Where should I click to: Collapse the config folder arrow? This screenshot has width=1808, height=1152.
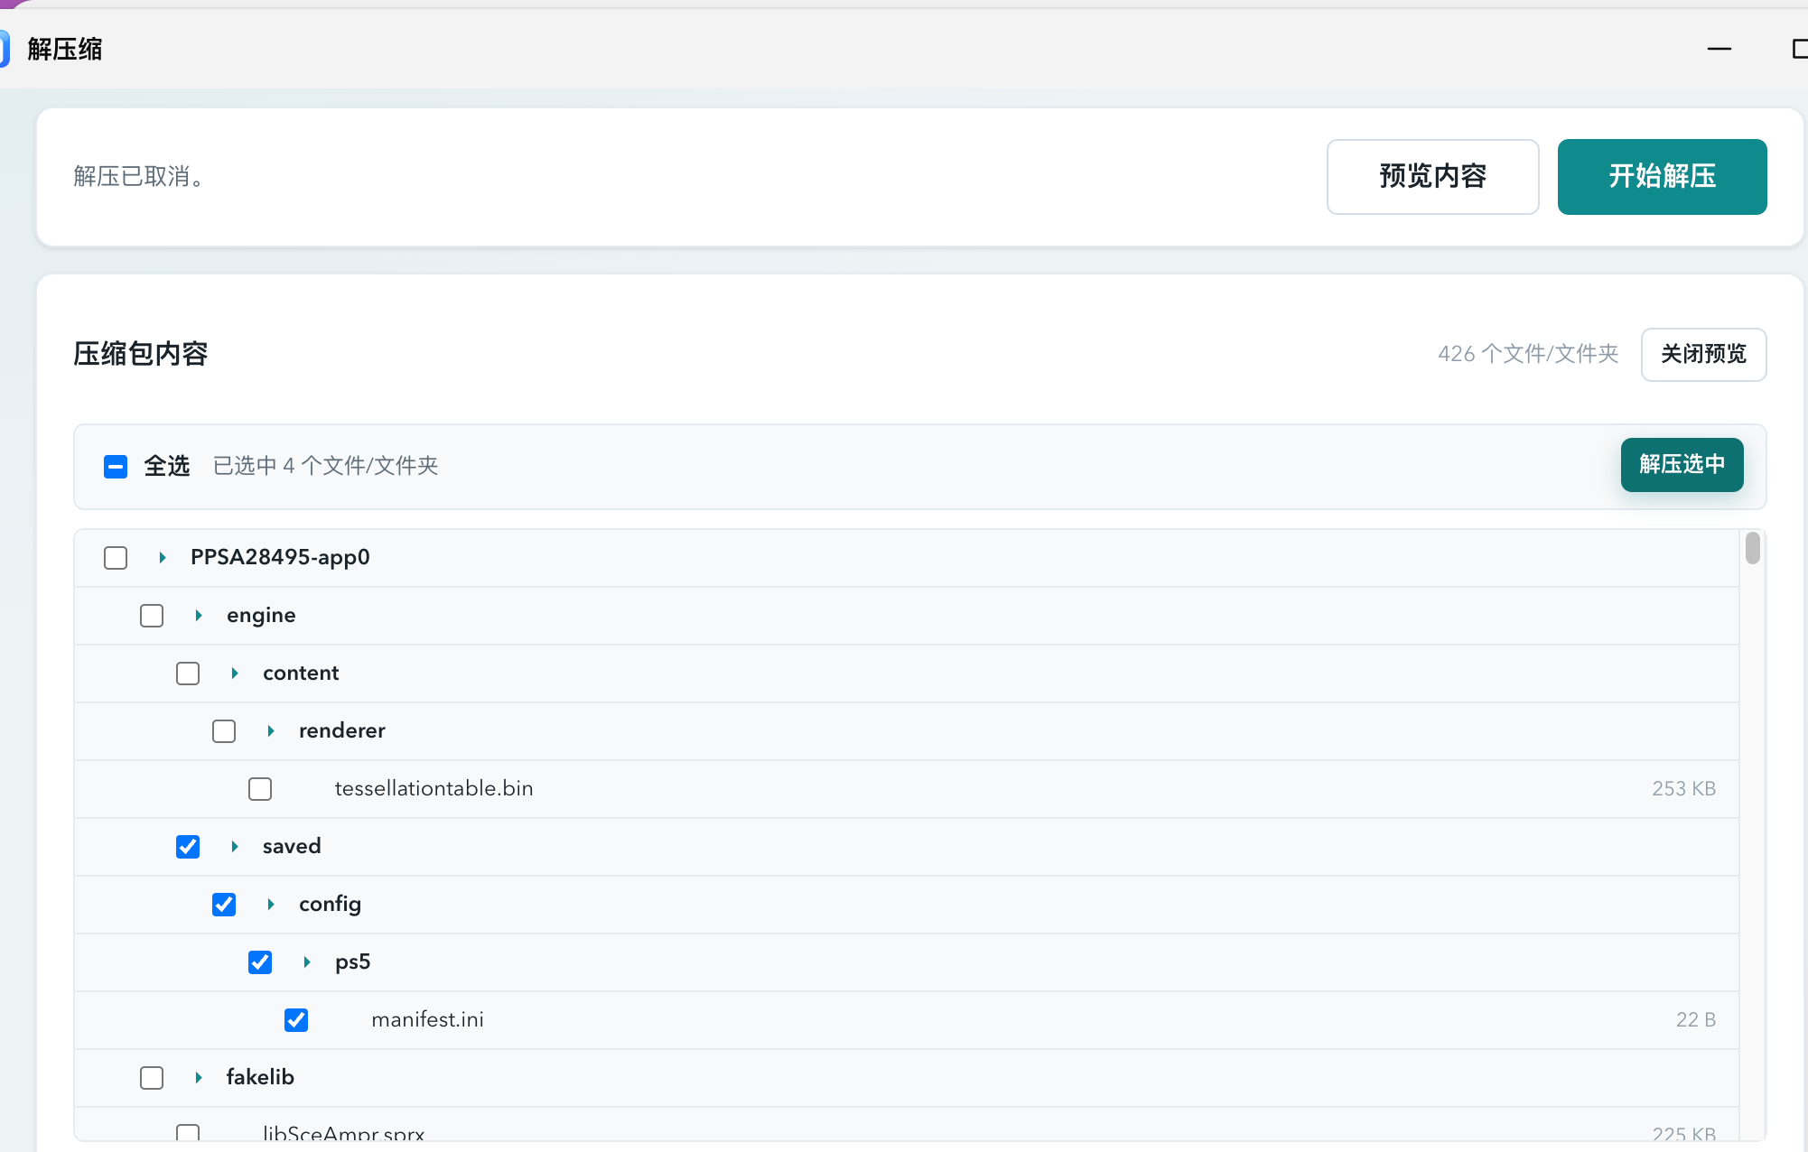[271, 905]
